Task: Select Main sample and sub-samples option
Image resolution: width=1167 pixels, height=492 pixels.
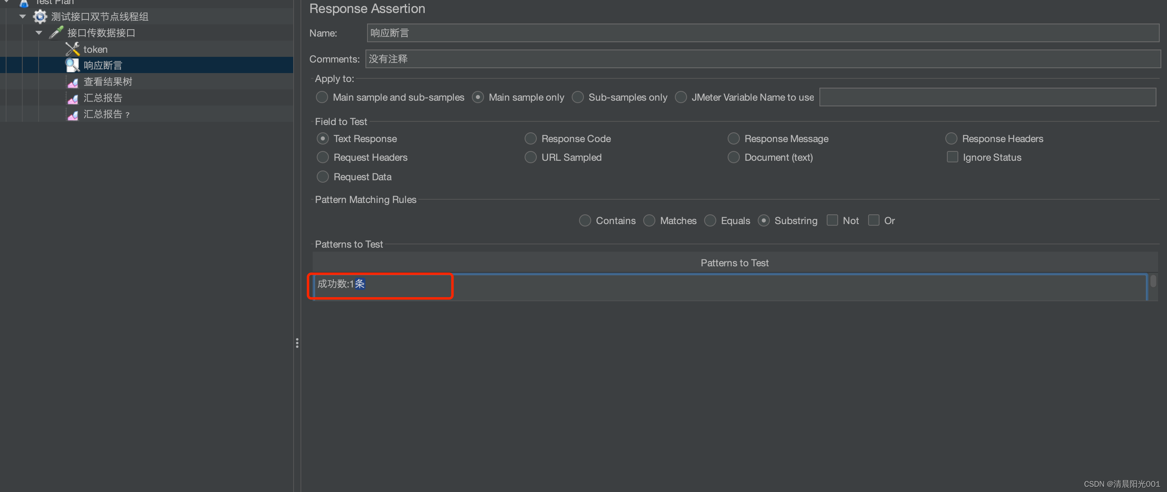Action: (x=322, y=97)
